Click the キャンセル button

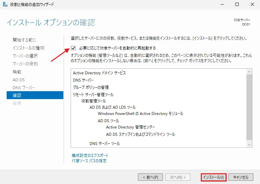click(x=241, y=177)
